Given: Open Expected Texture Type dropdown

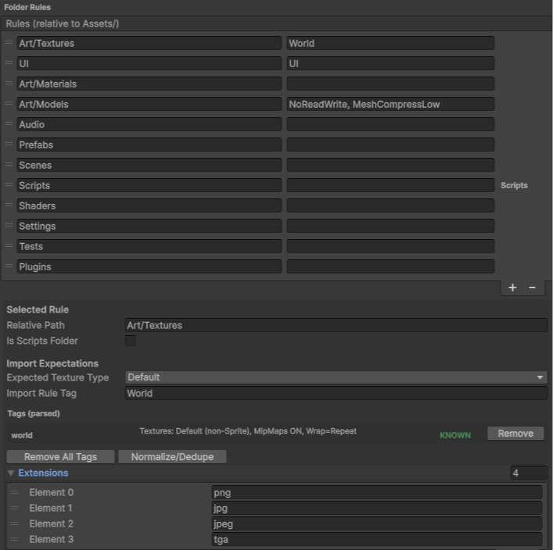Looking at the screenshot, I should pos(336,377).
